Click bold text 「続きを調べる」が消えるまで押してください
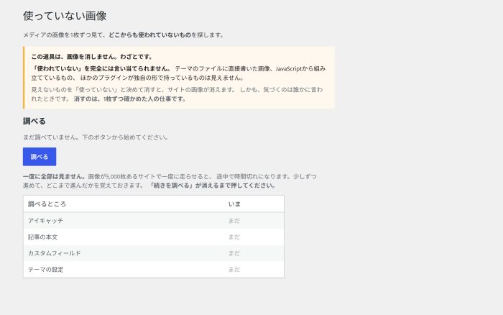This screenshot has width=503, height=315. 213,186
